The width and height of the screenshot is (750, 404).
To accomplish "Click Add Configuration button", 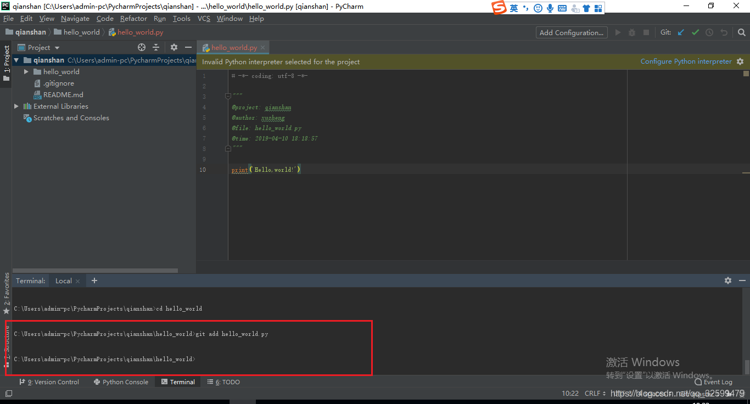I will coord(572,32).
